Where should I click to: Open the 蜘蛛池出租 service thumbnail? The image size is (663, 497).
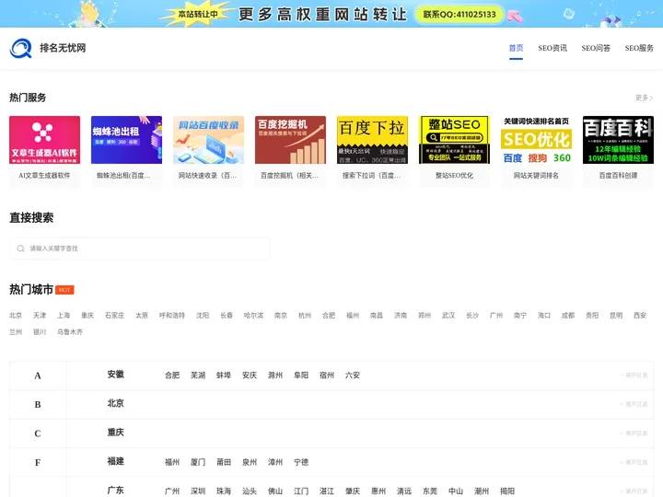click(x=126, y=140)
